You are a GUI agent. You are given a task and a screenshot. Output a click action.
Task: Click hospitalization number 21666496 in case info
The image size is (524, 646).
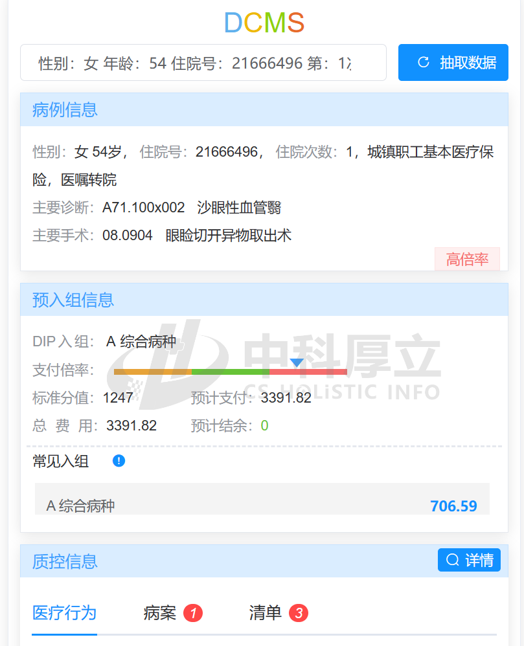coord(227,151)
